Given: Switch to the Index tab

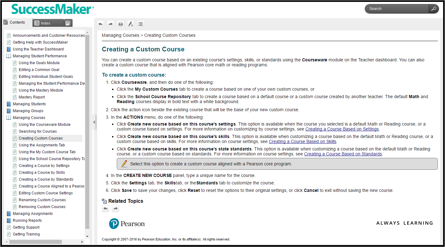Looking at the screenshot, I should 47,23.
